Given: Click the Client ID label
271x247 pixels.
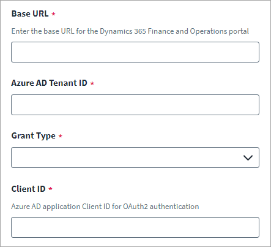Looking at the screenshot, I should coord(28,189).
